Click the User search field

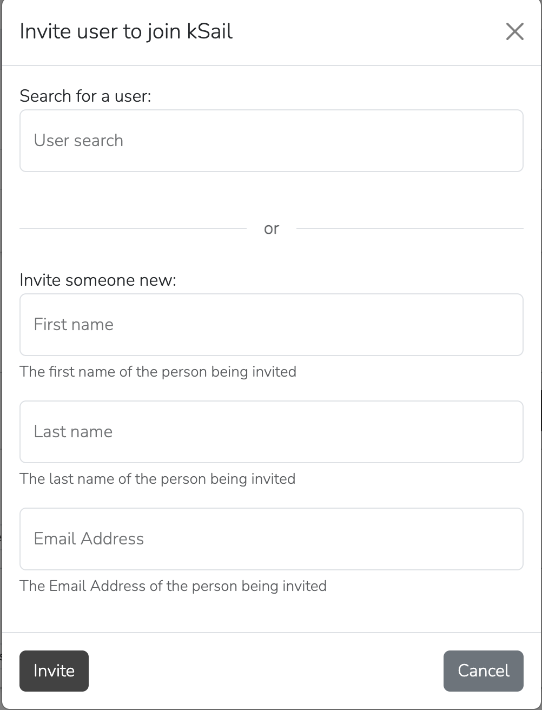point(271,141)
